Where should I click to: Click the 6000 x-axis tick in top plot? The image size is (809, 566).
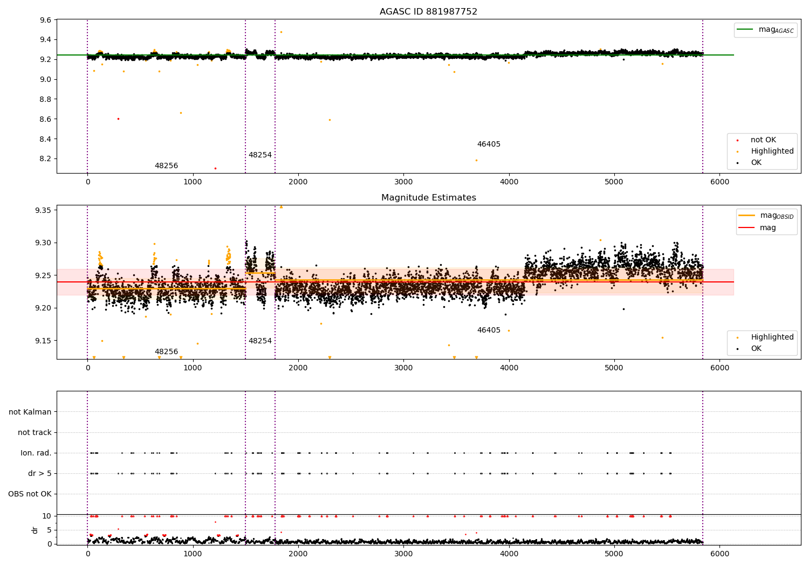point(719,182)
